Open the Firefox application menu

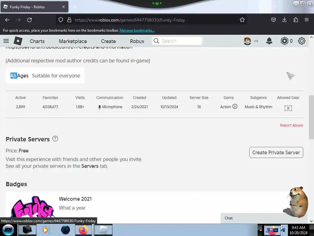[x=307, y=20]
